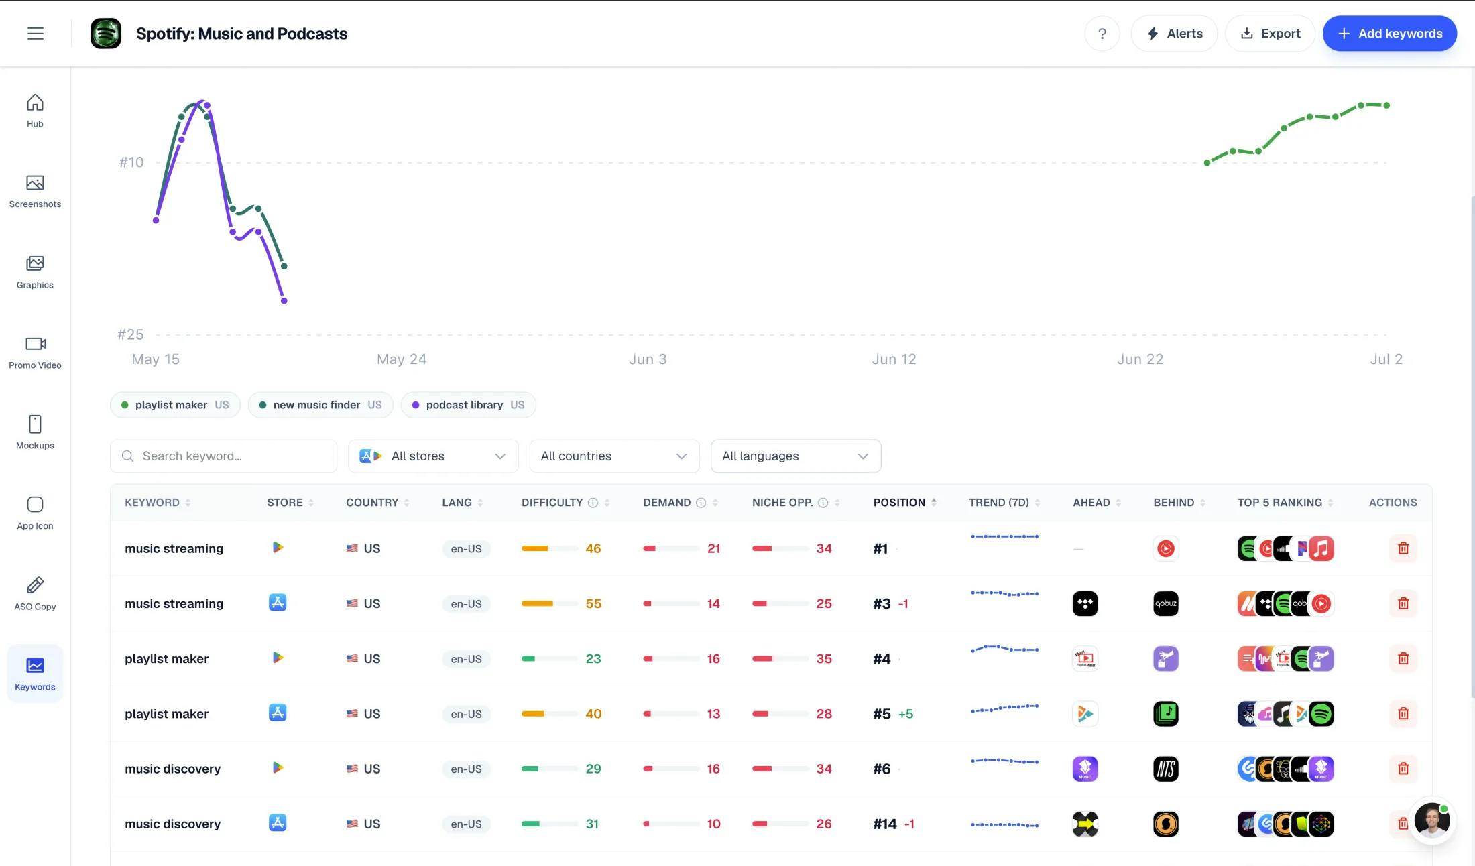
Task: Open Qobuz behind app icon in #3 row
Action: tap(1166, 603)
